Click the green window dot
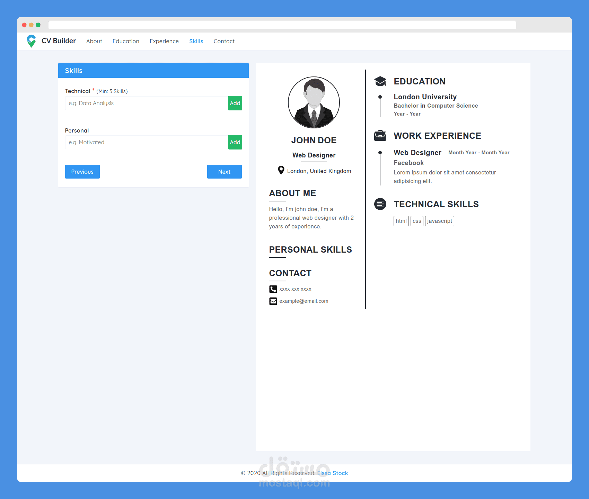589x499 pixels. [38, 25]
